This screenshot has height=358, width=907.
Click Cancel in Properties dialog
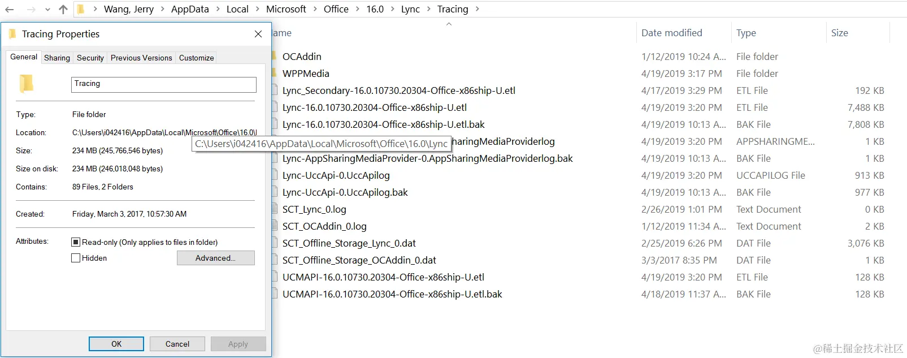pos(177,344)
